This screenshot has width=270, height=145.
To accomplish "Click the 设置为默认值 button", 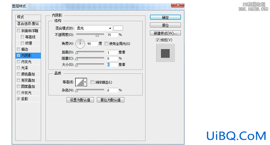I will pos(80,100).
